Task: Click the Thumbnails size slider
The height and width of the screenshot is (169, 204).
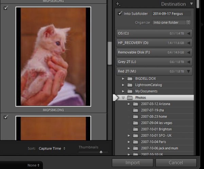Action: 101,152
